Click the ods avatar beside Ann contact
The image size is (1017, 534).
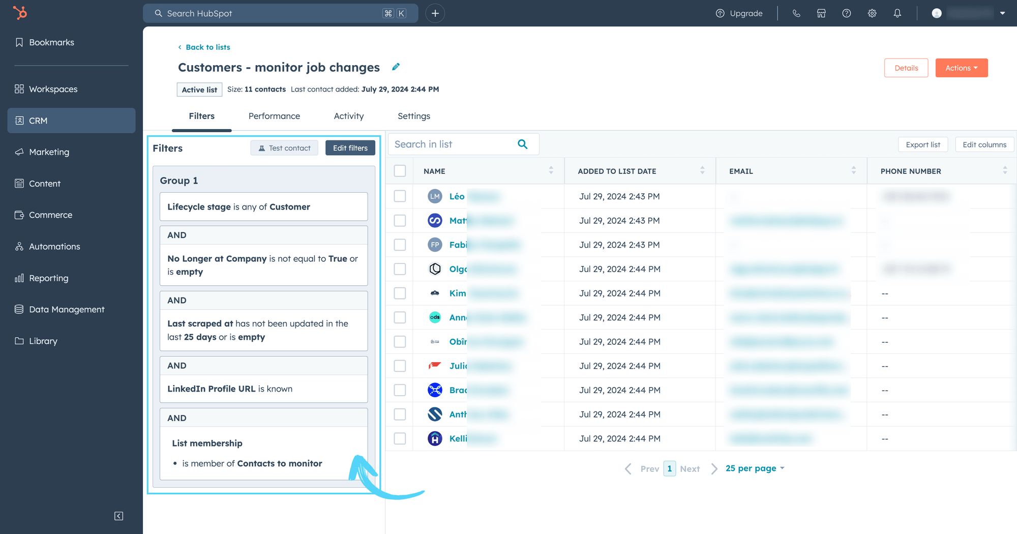coord(435,317)
